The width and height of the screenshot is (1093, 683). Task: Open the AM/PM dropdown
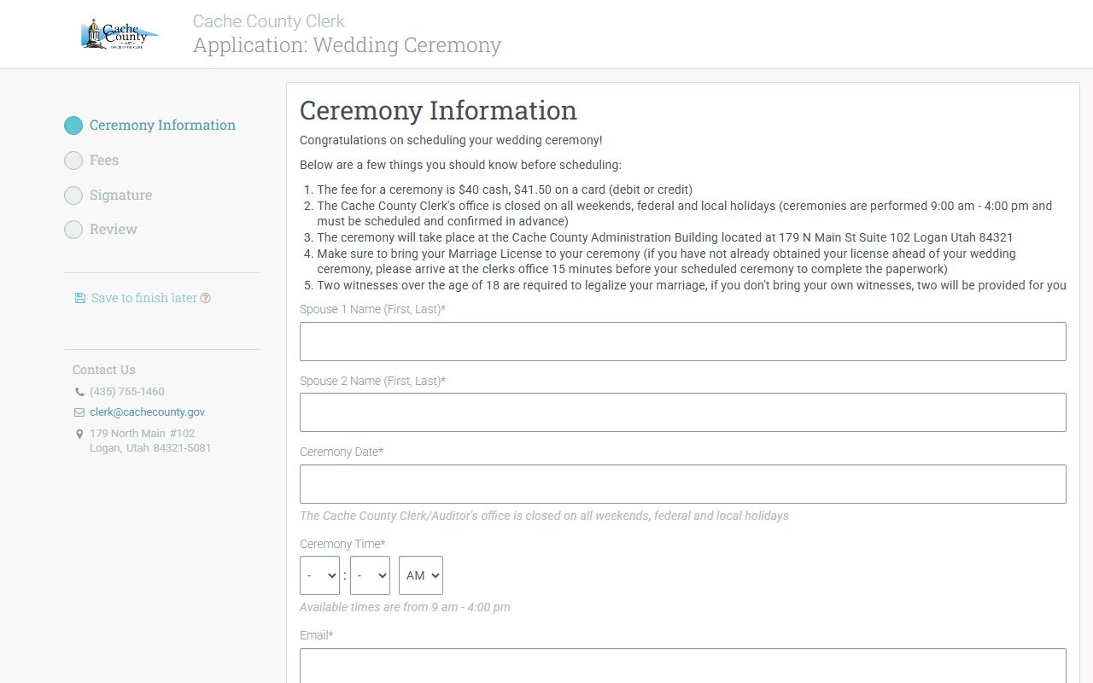pyautogui.click(x=421, y=575)
